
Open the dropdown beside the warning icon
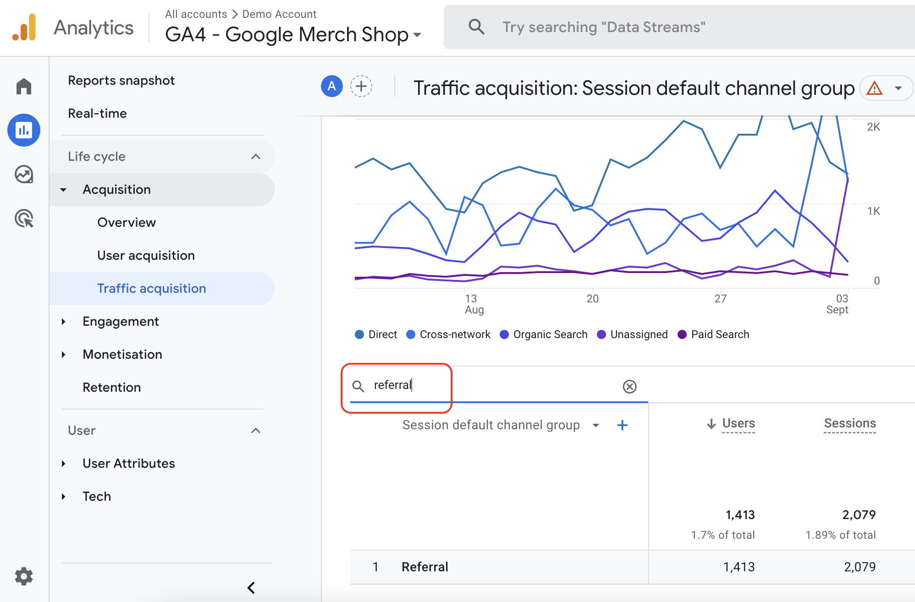pyautogui.click(x=898, y=88)
